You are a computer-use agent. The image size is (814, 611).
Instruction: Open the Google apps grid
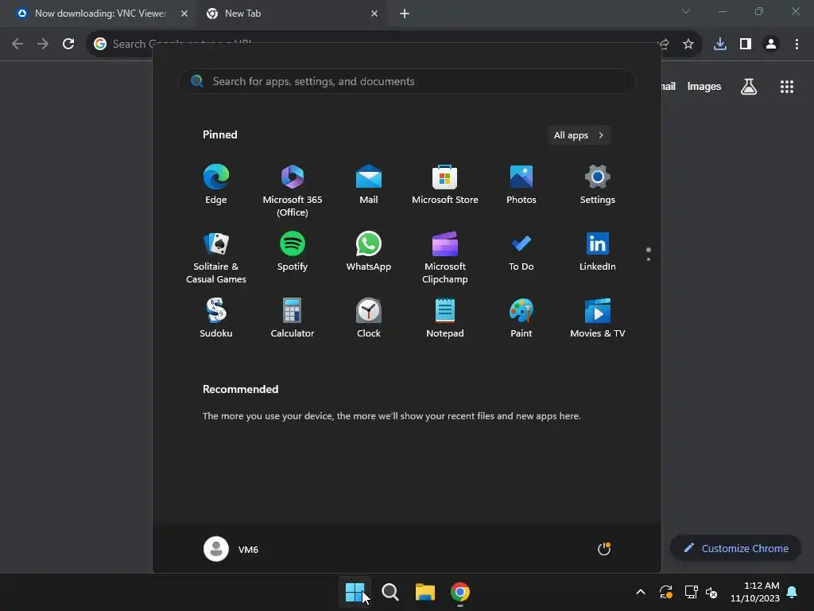click(787, 86)
